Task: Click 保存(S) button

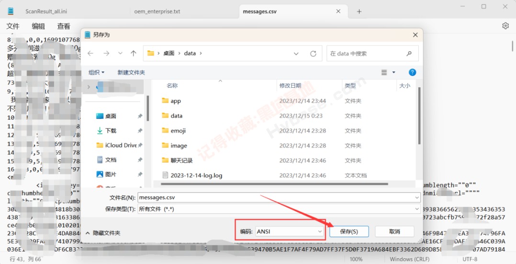Action: (349, 232)
